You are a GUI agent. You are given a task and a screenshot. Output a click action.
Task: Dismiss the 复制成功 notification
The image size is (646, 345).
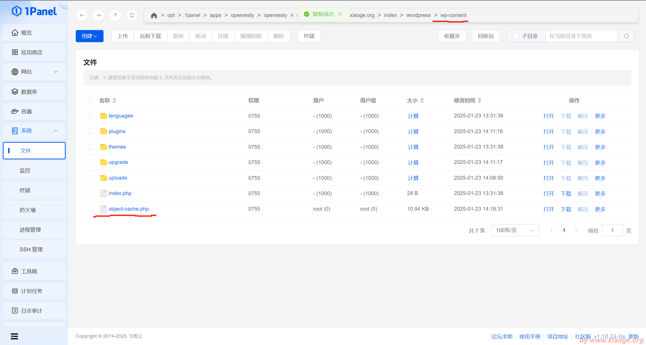[340, 14]
